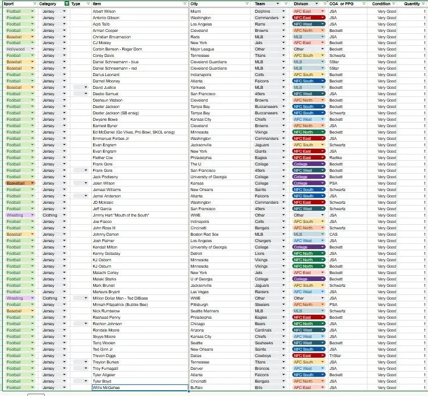Select the The U city cell
The width and height of the screenshot is (428, 396).
(x=220, y=164)
